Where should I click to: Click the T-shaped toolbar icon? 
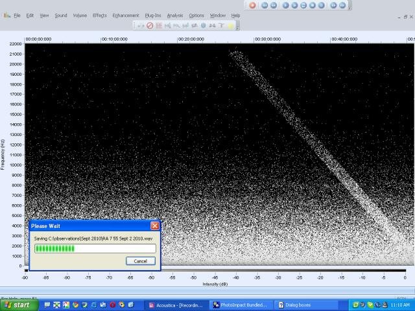pyautogui.click(x=221, y=26)
